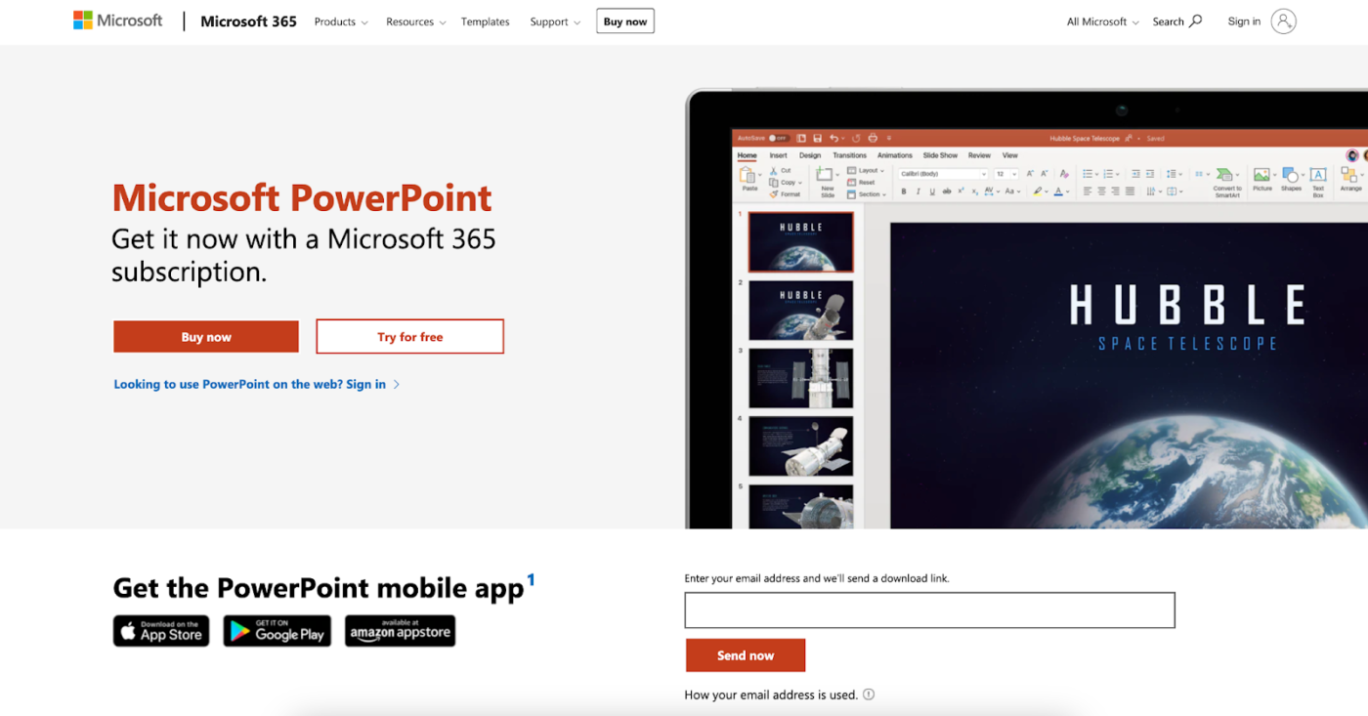Click Underline in the PowerPoint ribbon
This screenshot has width=1368, height=716.
click(932, 191)
